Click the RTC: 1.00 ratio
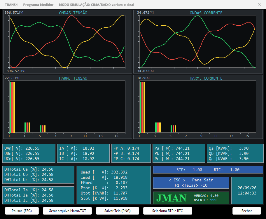The width and height of the screenshot is (266, 219). click(x=226, y=170)
